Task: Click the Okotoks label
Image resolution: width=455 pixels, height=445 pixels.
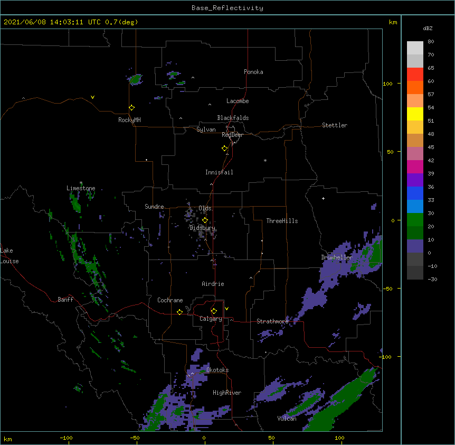Action: (x=217, y=370)
